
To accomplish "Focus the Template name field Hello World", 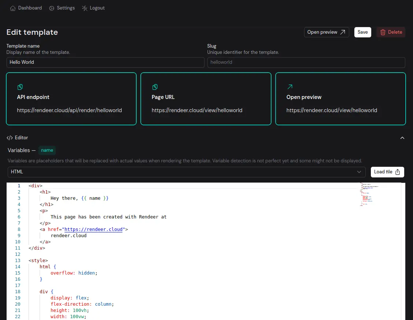I will [106, 62].
